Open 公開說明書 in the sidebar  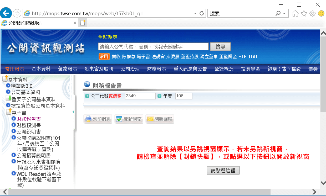tap(29, 132)
